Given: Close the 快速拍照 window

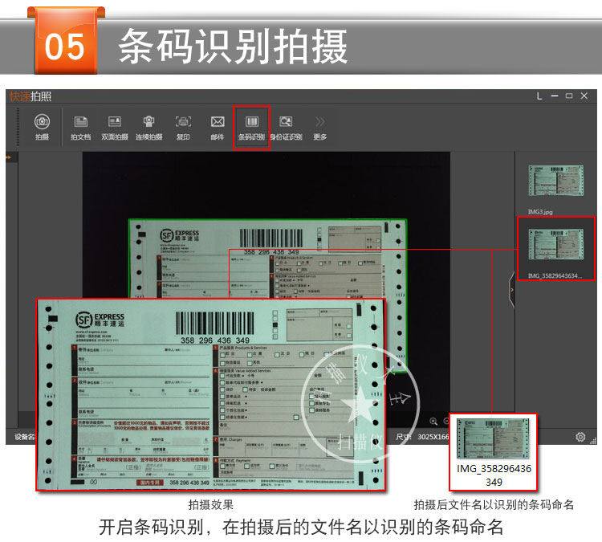Looking at the screenshot, I should [584, 96].
